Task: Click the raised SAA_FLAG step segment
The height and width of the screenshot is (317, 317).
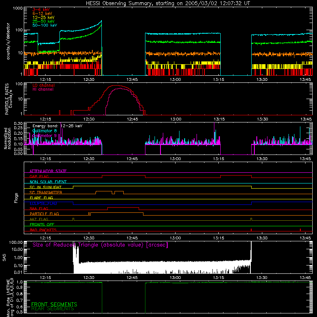Action: point(123,207)
